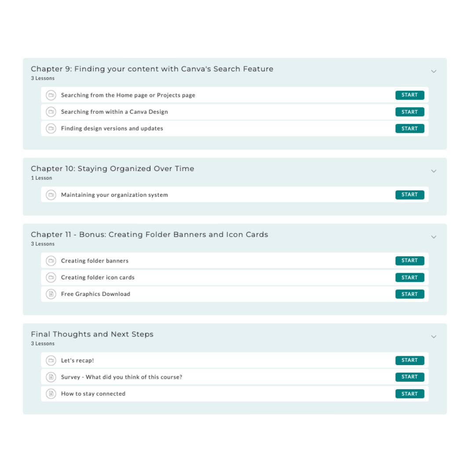Start the 'How to stay connected' lesson

(x=409, y=394)
